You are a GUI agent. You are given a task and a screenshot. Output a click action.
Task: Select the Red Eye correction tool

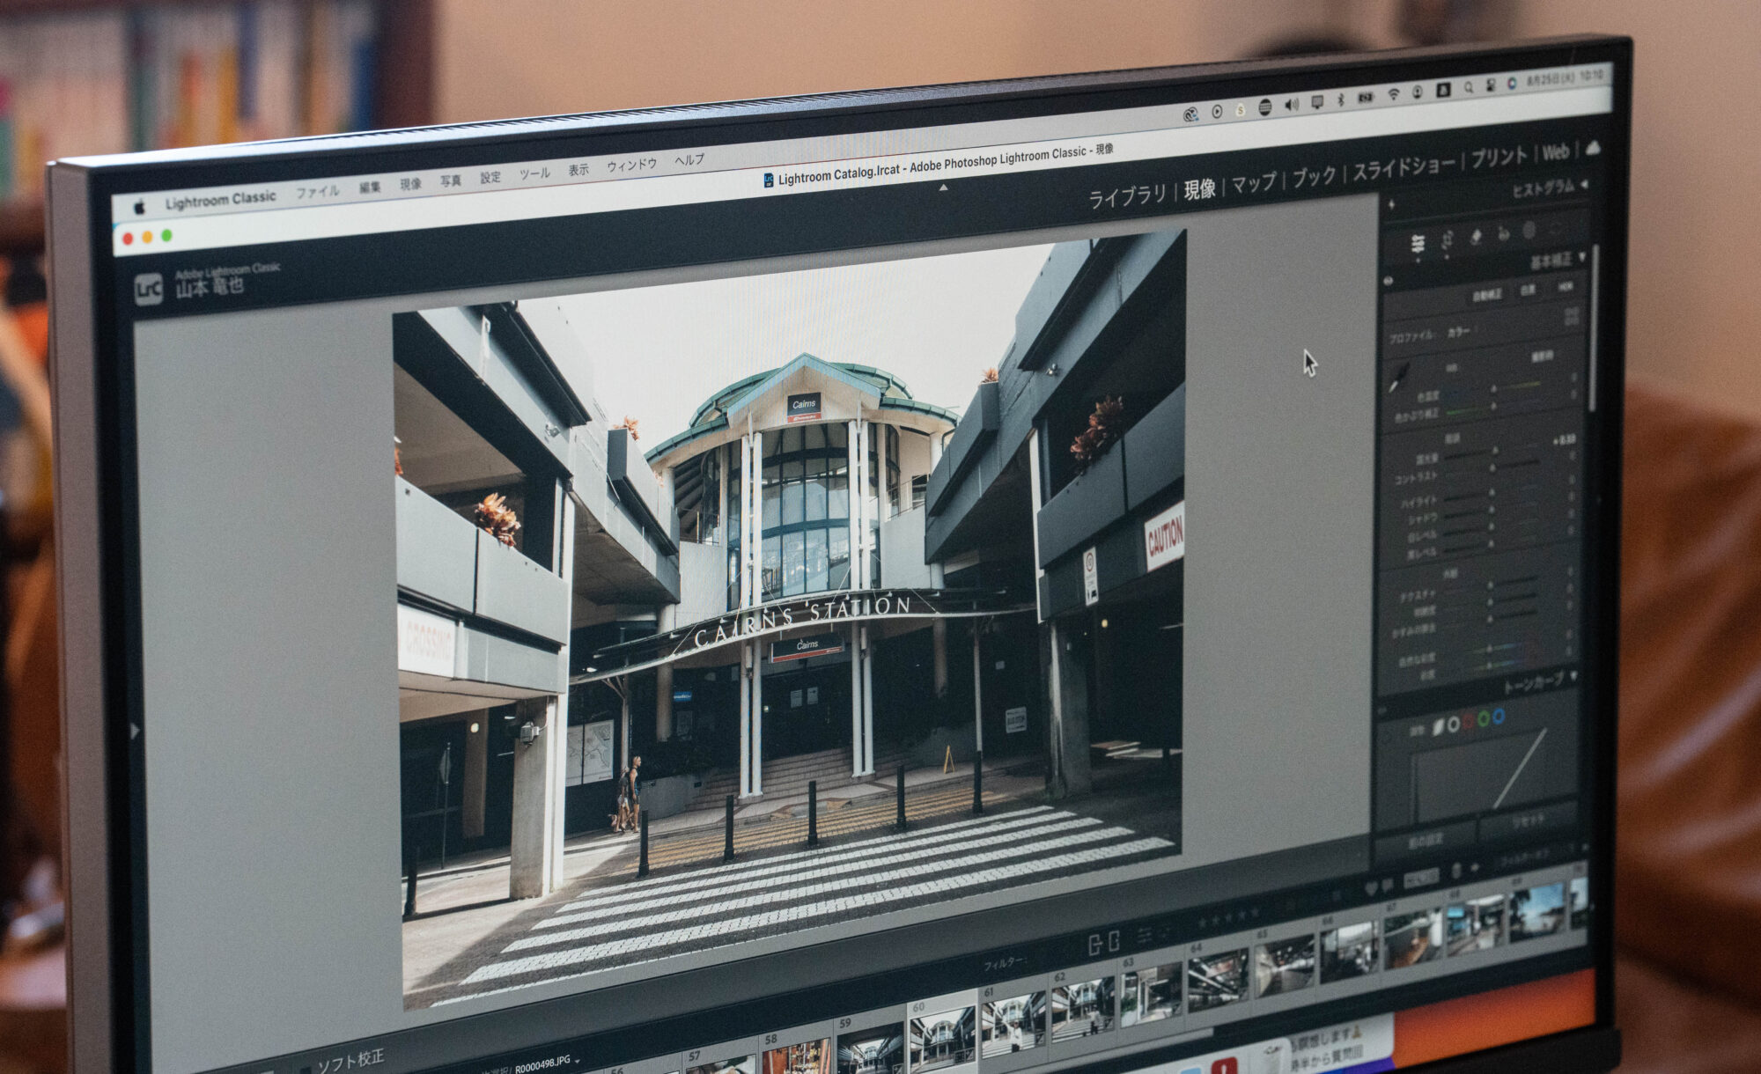point(1504,233)
